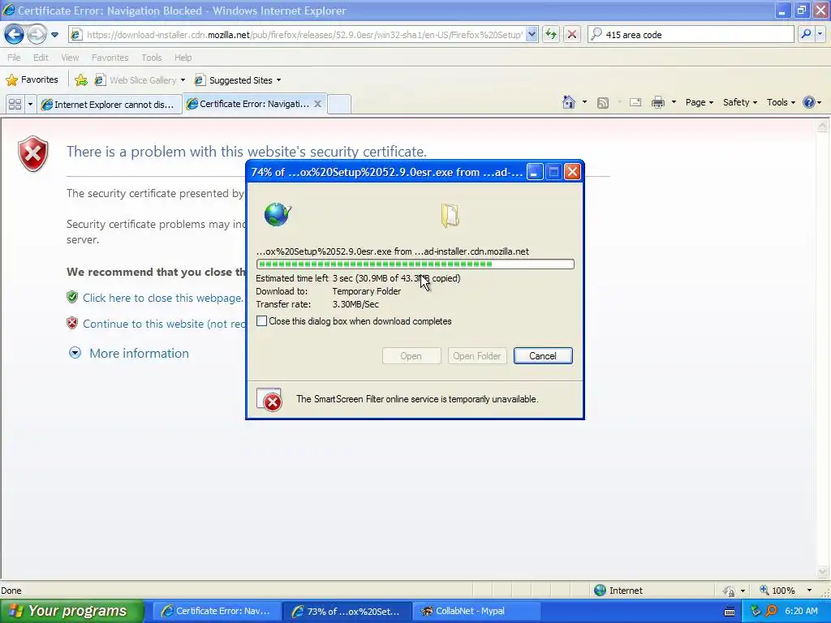Click the disabled Open button
The image size is (831, 623).
(x=411, y=356)
